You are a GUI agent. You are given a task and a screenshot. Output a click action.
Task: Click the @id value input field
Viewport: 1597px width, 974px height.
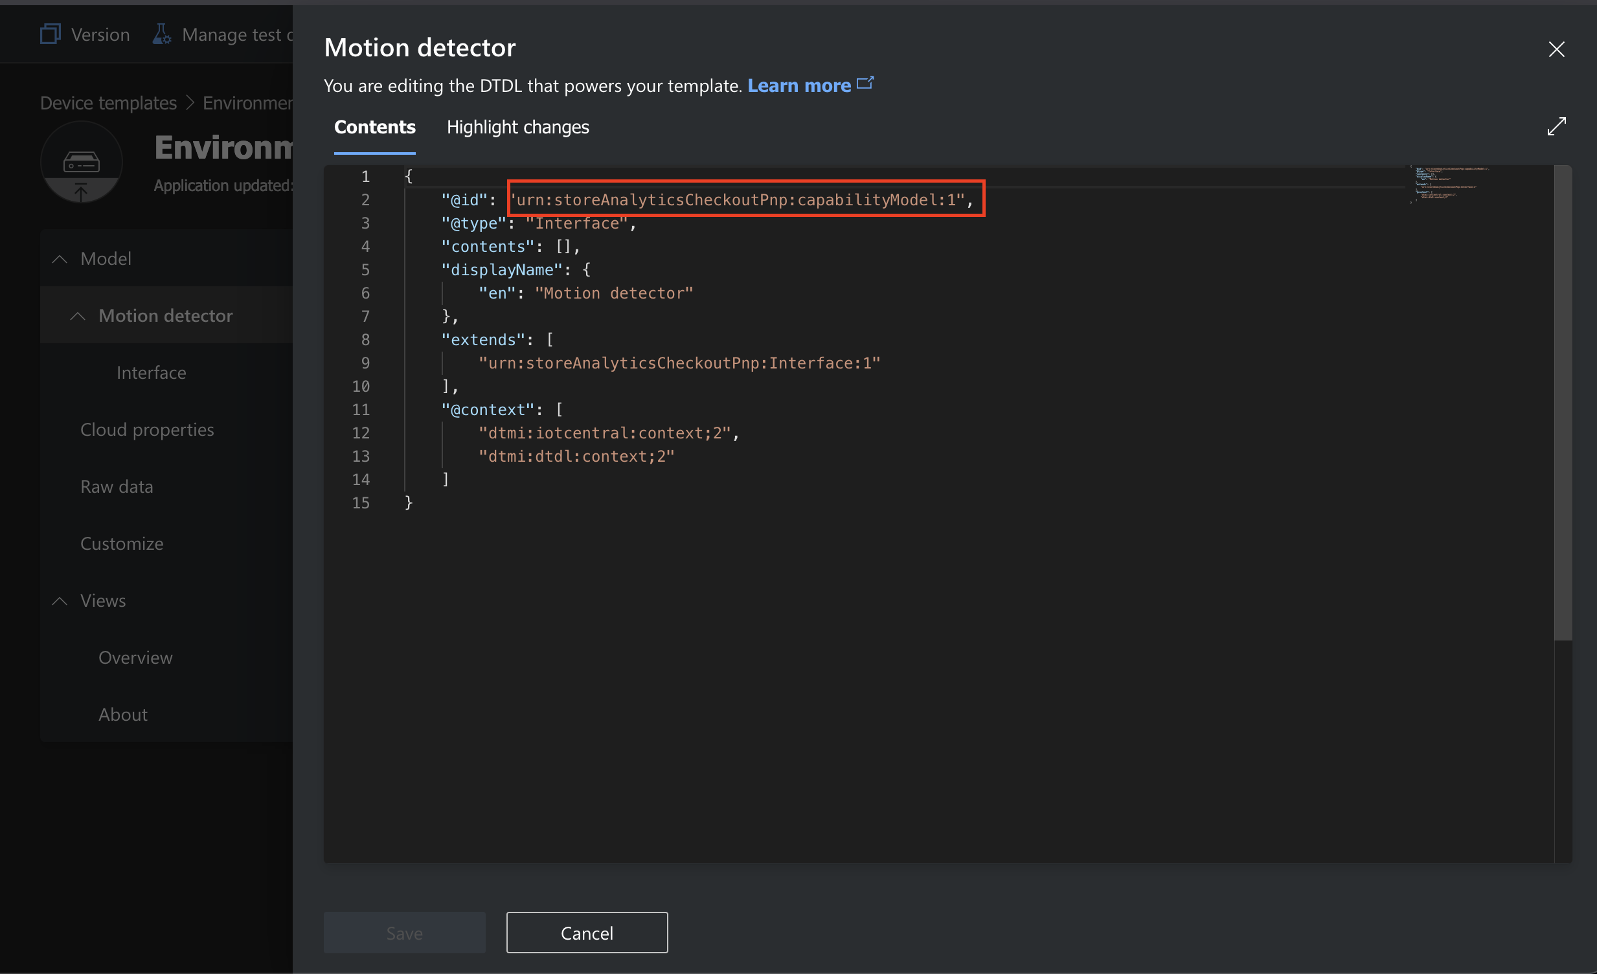740,199
